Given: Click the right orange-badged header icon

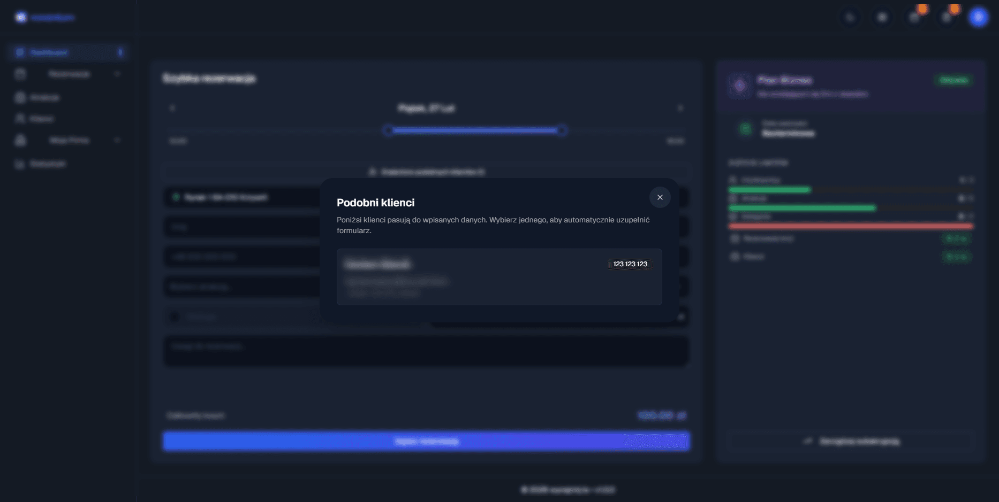Looking at the screenshot, I should 947,18.
